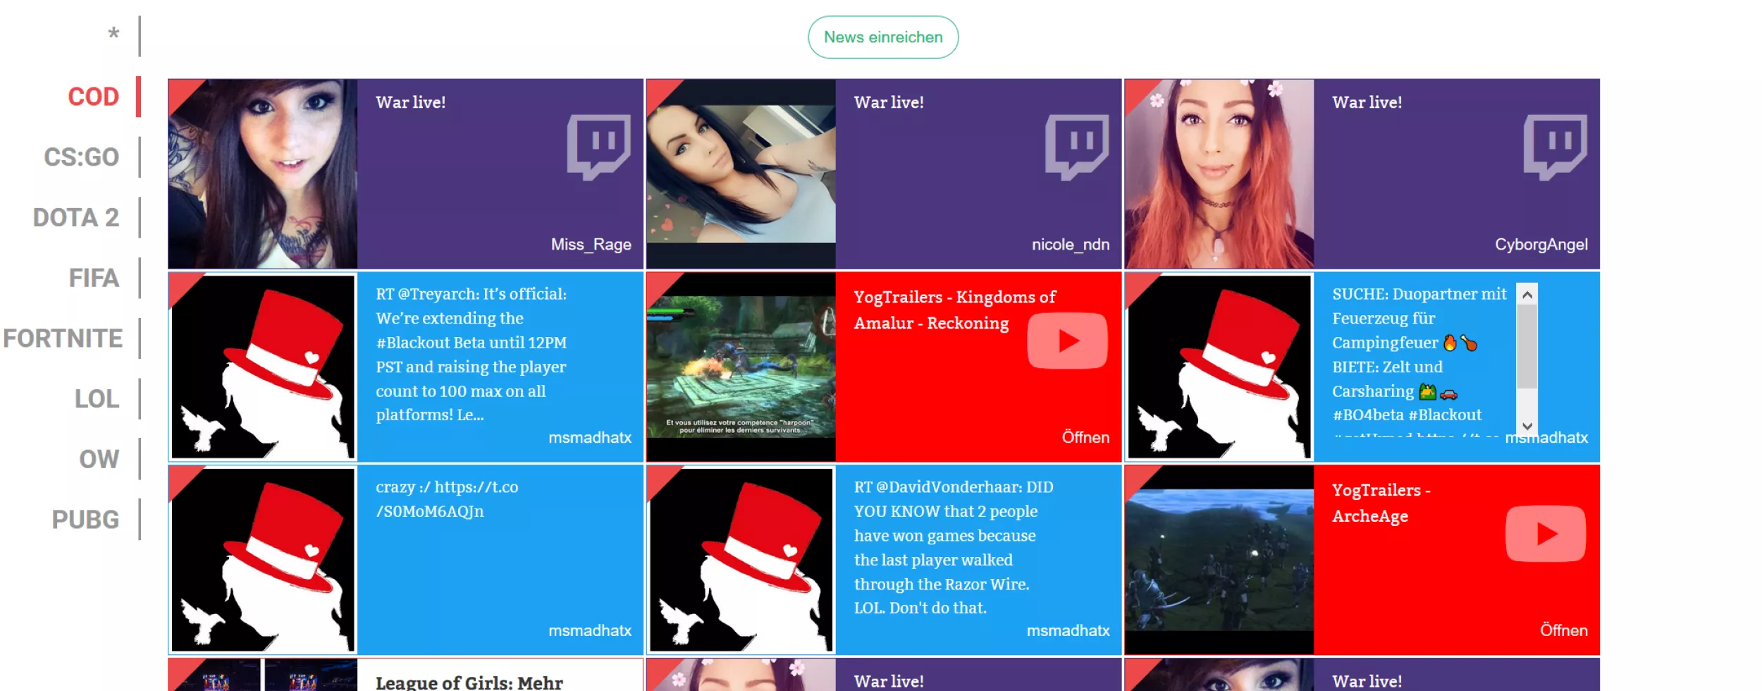Click the red hat avatar on crazy tweet
Viewport: 1762px width, 691px height.
263,560
